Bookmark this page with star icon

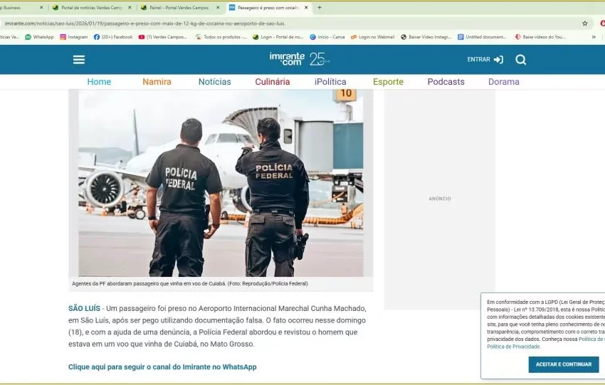[x=584, y=23]
